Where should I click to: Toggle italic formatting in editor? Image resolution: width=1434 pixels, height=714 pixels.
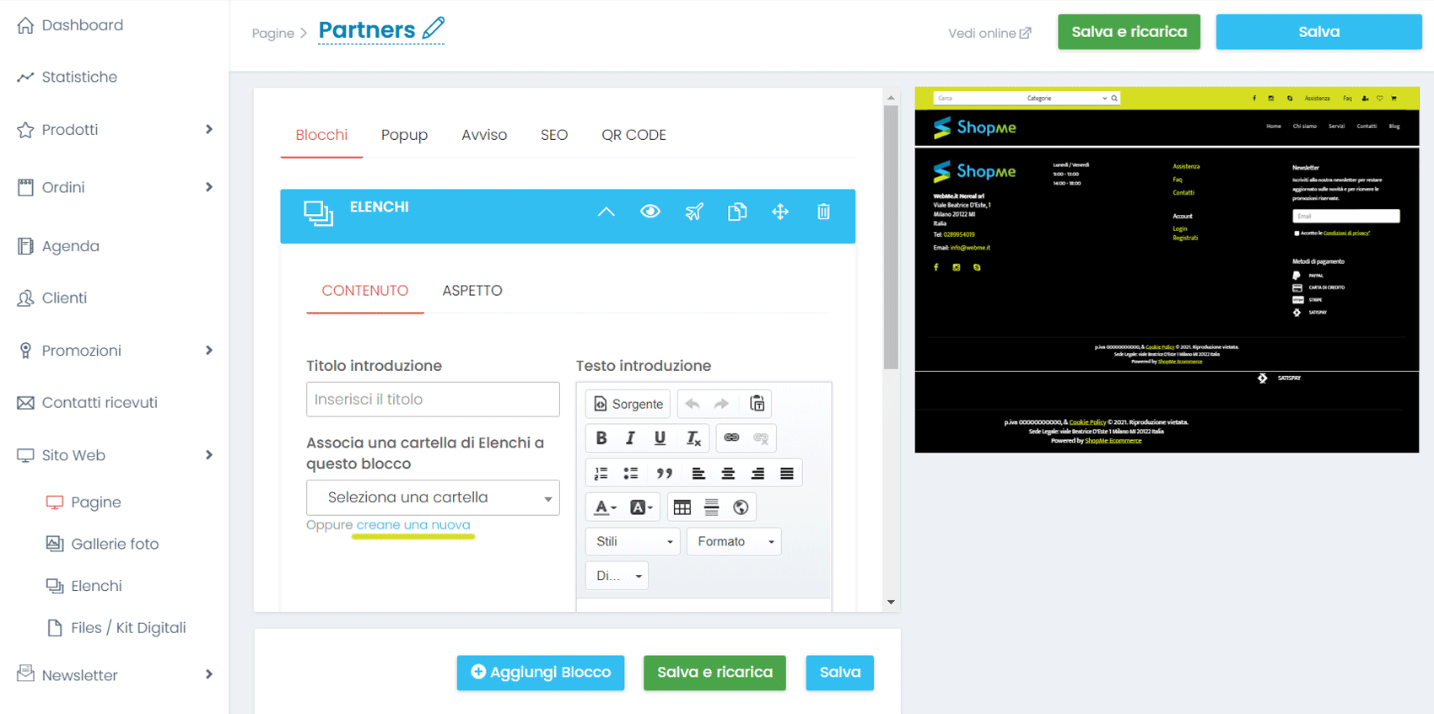(x=630, y=438)
